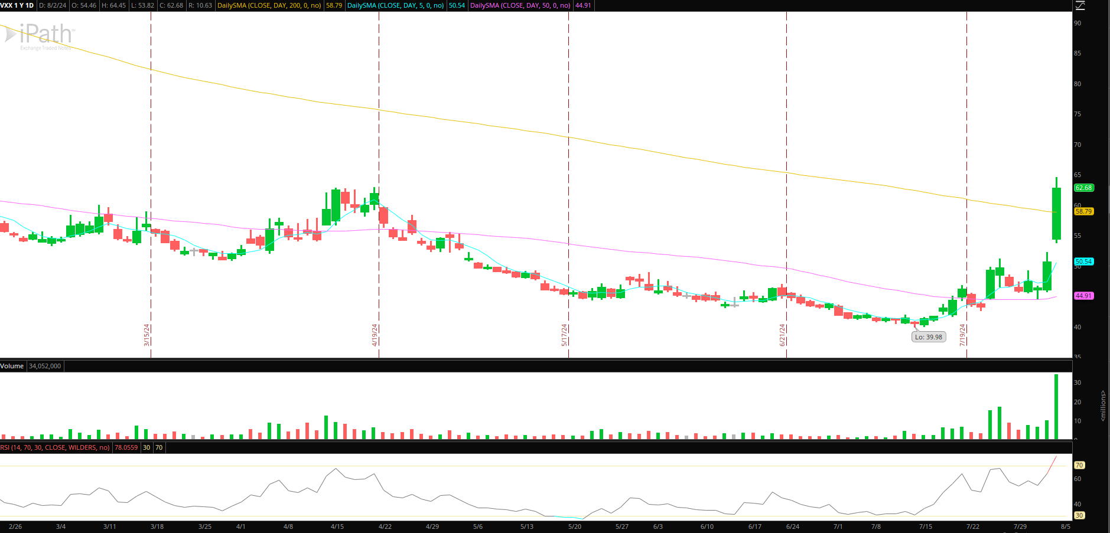Click the 5/17/24 expiration marker label
This screenshot has width=1110, height=533.
(x=564, y=335)
